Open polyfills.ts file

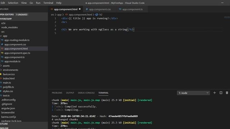click(x=8, y=87)
